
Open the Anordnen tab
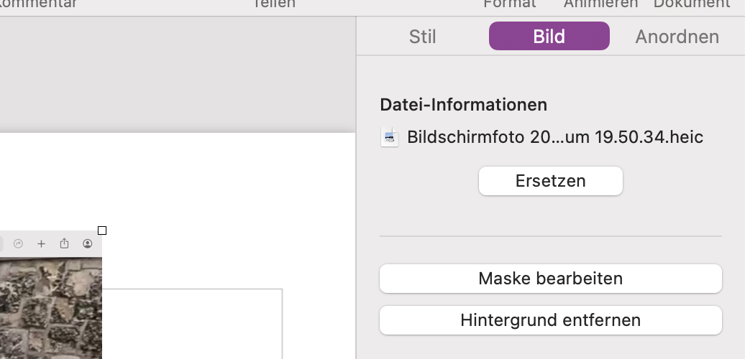[677, 37]
